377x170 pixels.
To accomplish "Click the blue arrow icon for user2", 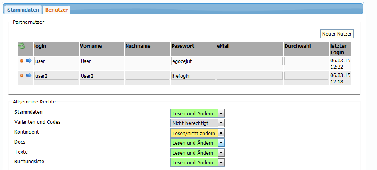I will 29,75.
